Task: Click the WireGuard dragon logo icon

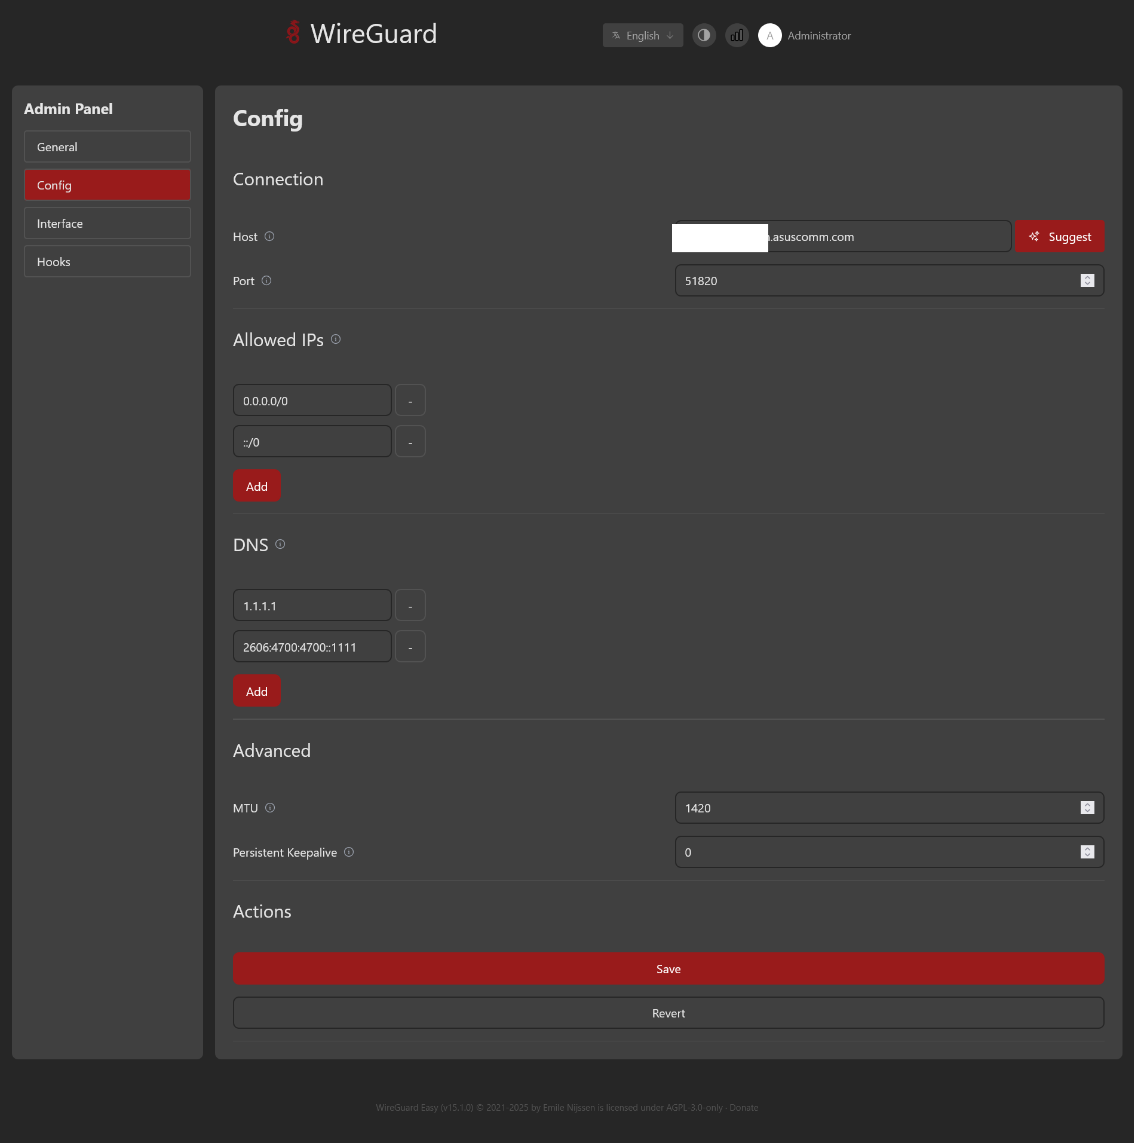Action: point(293,33)
